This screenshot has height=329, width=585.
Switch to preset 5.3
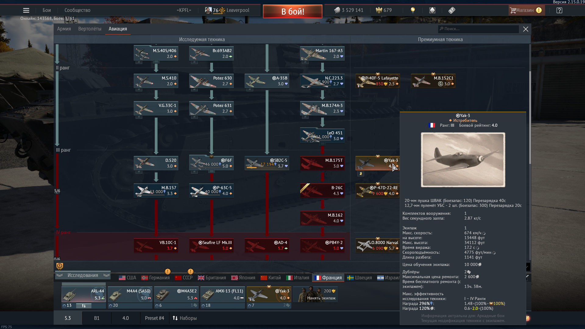click(68, 318)
